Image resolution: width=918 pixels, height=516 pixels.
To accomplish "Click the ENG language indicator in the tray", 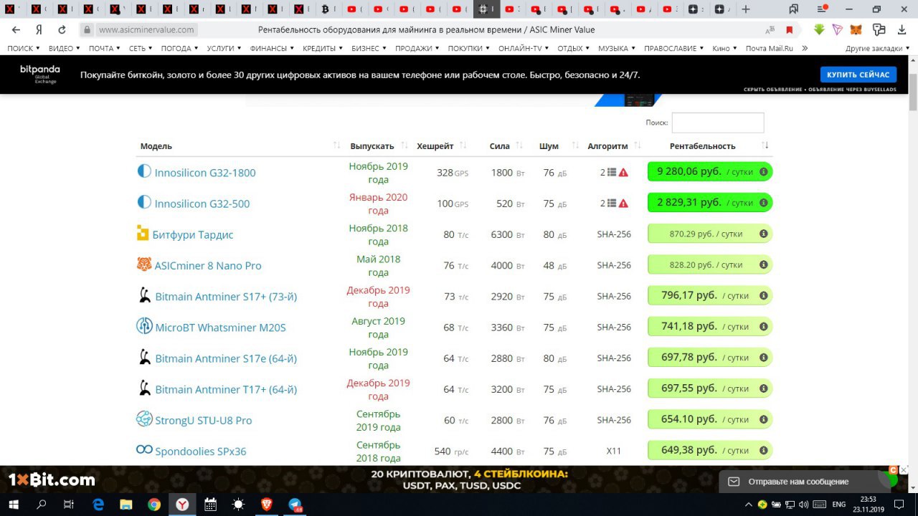I will 838,504.
